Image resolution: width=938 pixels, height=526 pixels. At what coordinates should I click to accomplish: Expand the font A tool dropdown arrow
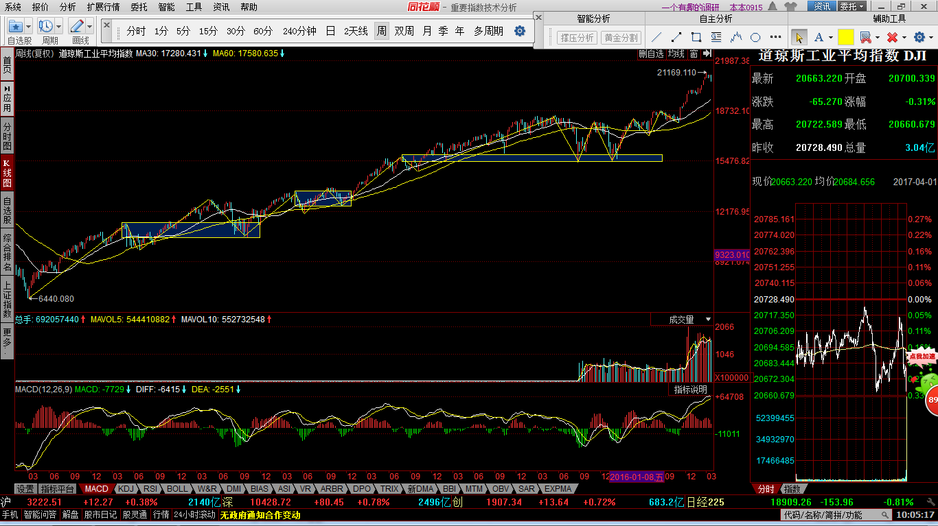pos(831,37)
